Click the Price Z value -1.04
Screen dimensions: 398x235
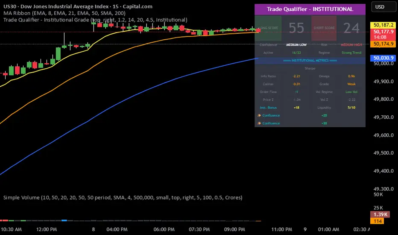click(x=296, y=100)
